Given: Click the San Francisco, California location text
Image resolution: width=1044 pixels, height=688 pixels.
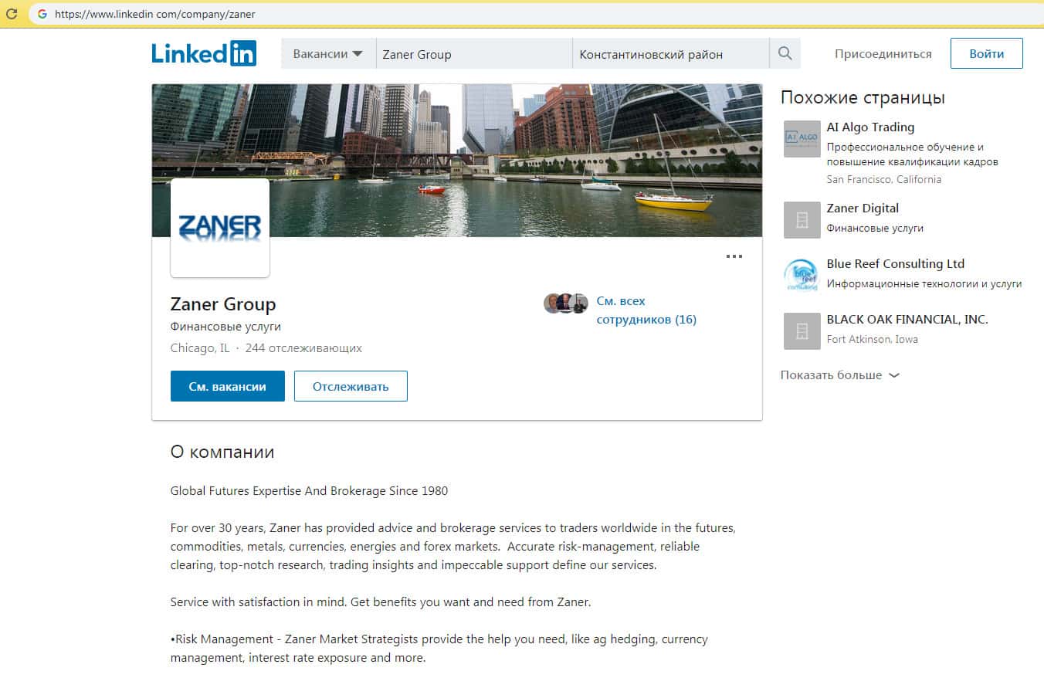Looking at the screenshot, I should [884, 180].
